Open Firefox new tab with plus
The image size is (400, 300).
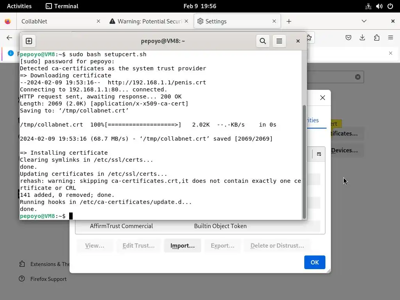289,21
